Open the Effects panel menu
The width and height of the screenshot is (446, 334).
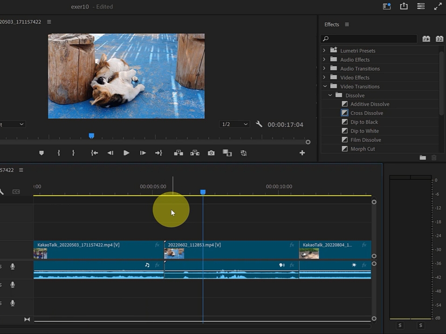[x=347, y=25]
